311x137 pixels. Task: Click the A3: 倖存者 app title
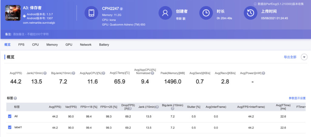(32, 8)
